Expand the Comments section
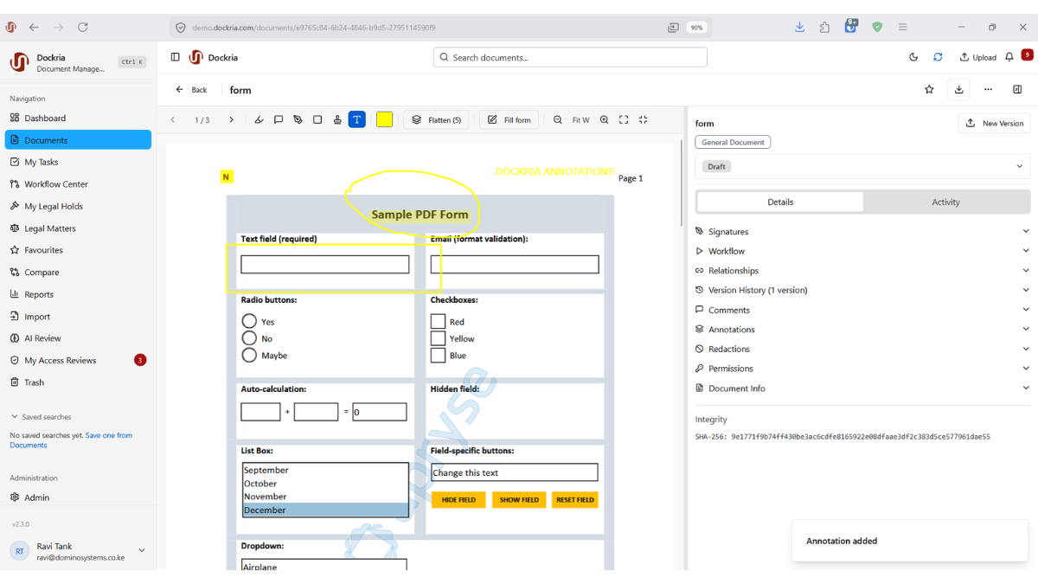The height and width of the screenshot is (584, 1038). [862, 310]
